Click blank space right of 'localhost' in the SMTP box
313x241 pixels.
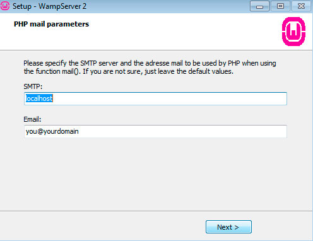pyautogui.click(x=168, y=98)
